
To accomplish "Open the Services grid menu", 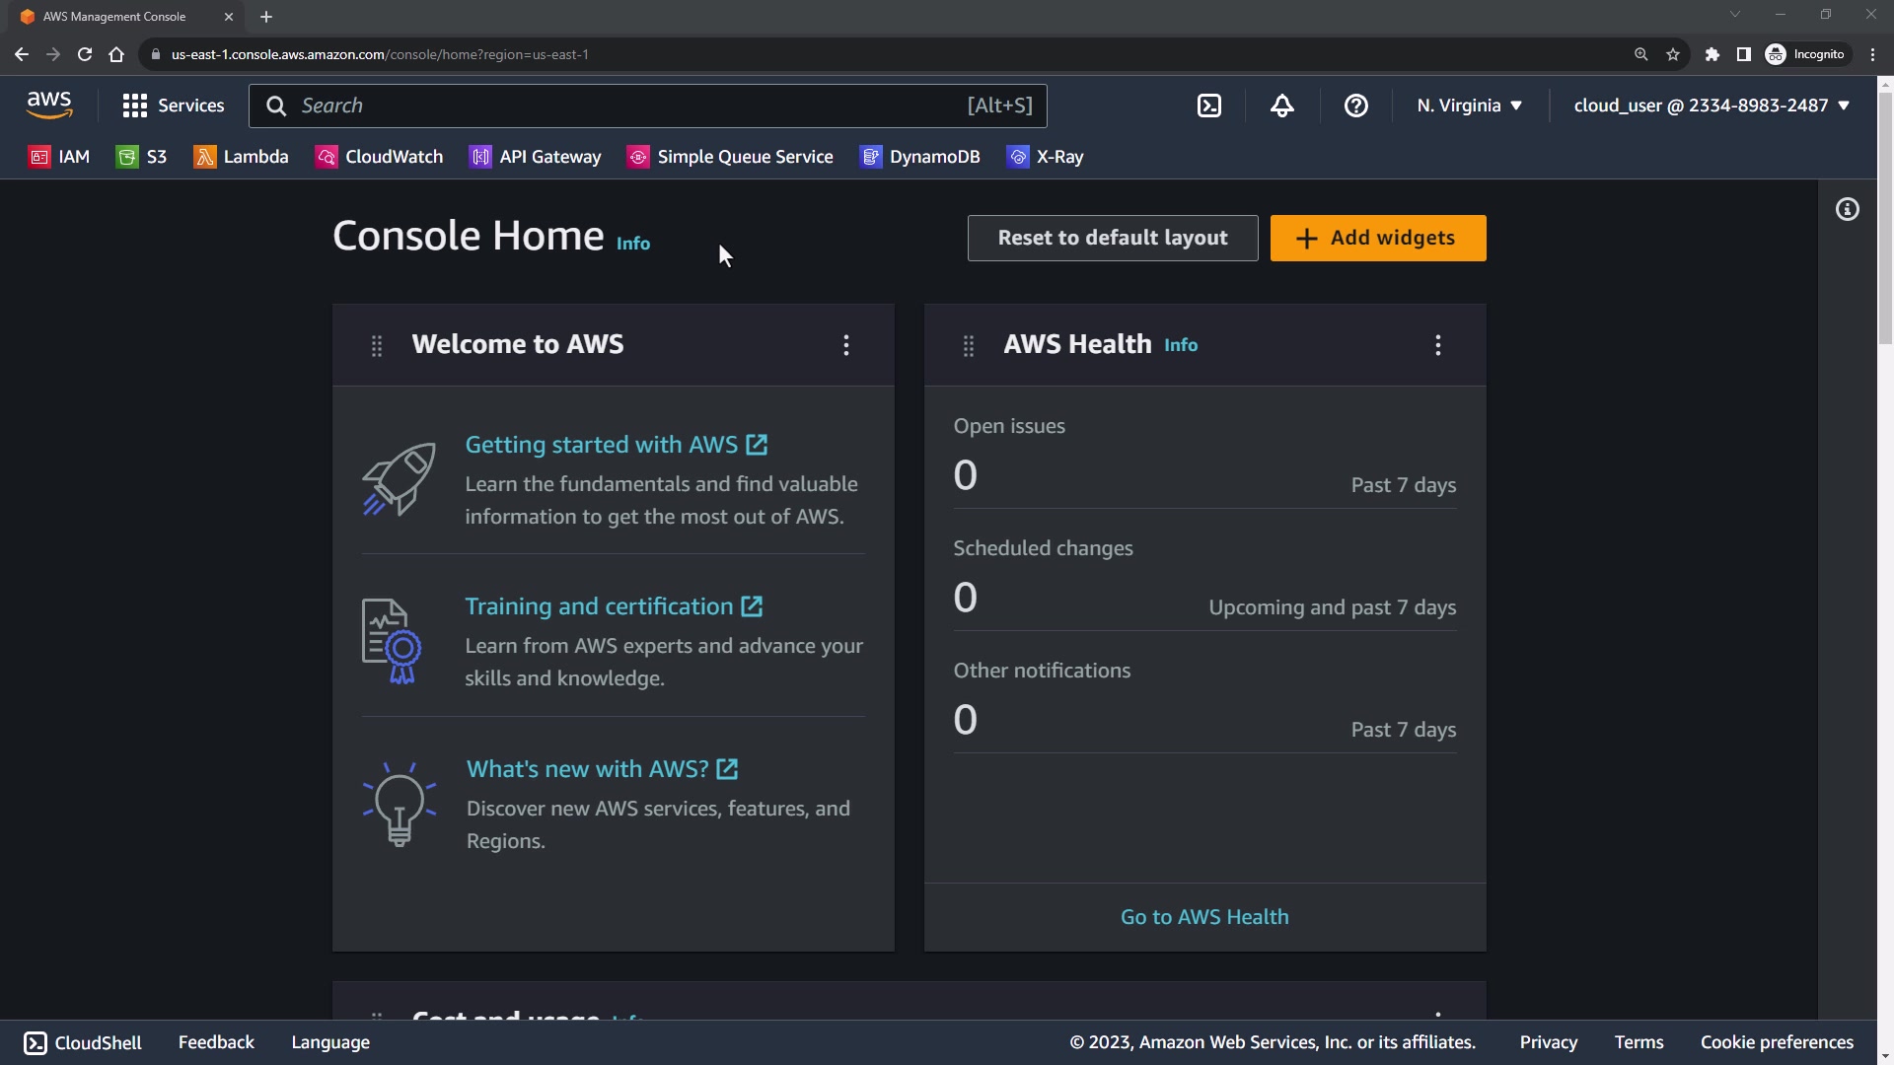I will tap(174, 106).
